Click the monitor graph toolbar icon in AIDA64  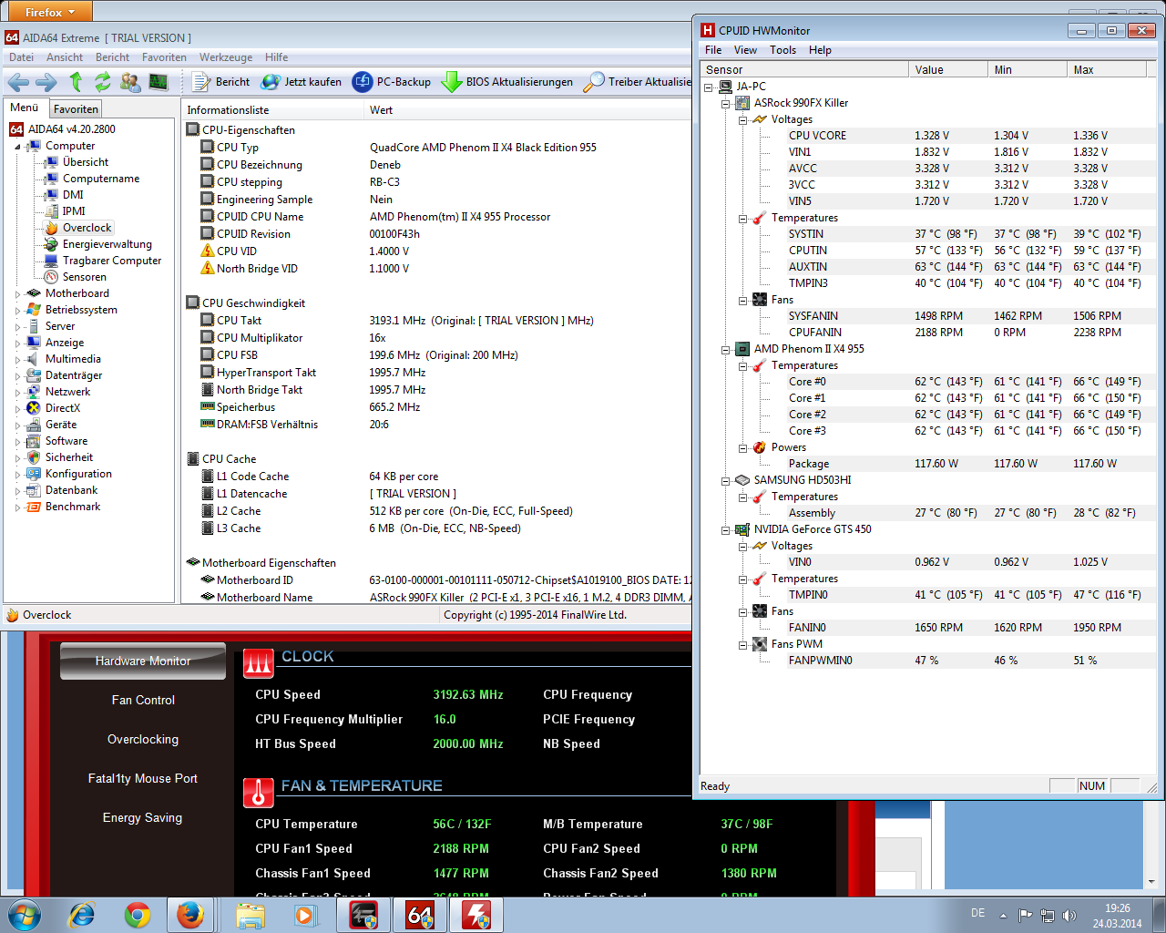[159, 82]
